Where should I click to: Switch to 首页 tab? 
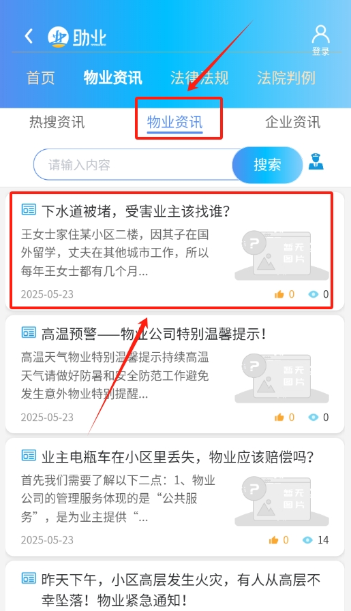point(41,78)
